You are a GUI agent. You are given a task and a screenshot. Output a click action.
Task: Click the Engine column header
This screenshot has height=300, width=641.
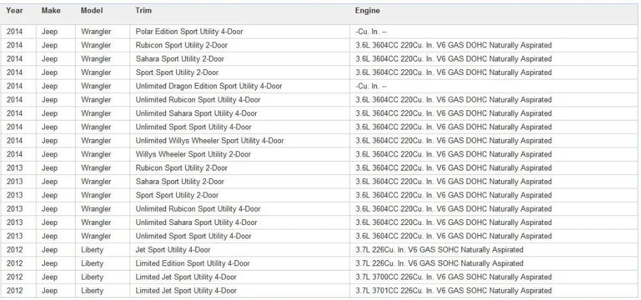coord(367,11)
